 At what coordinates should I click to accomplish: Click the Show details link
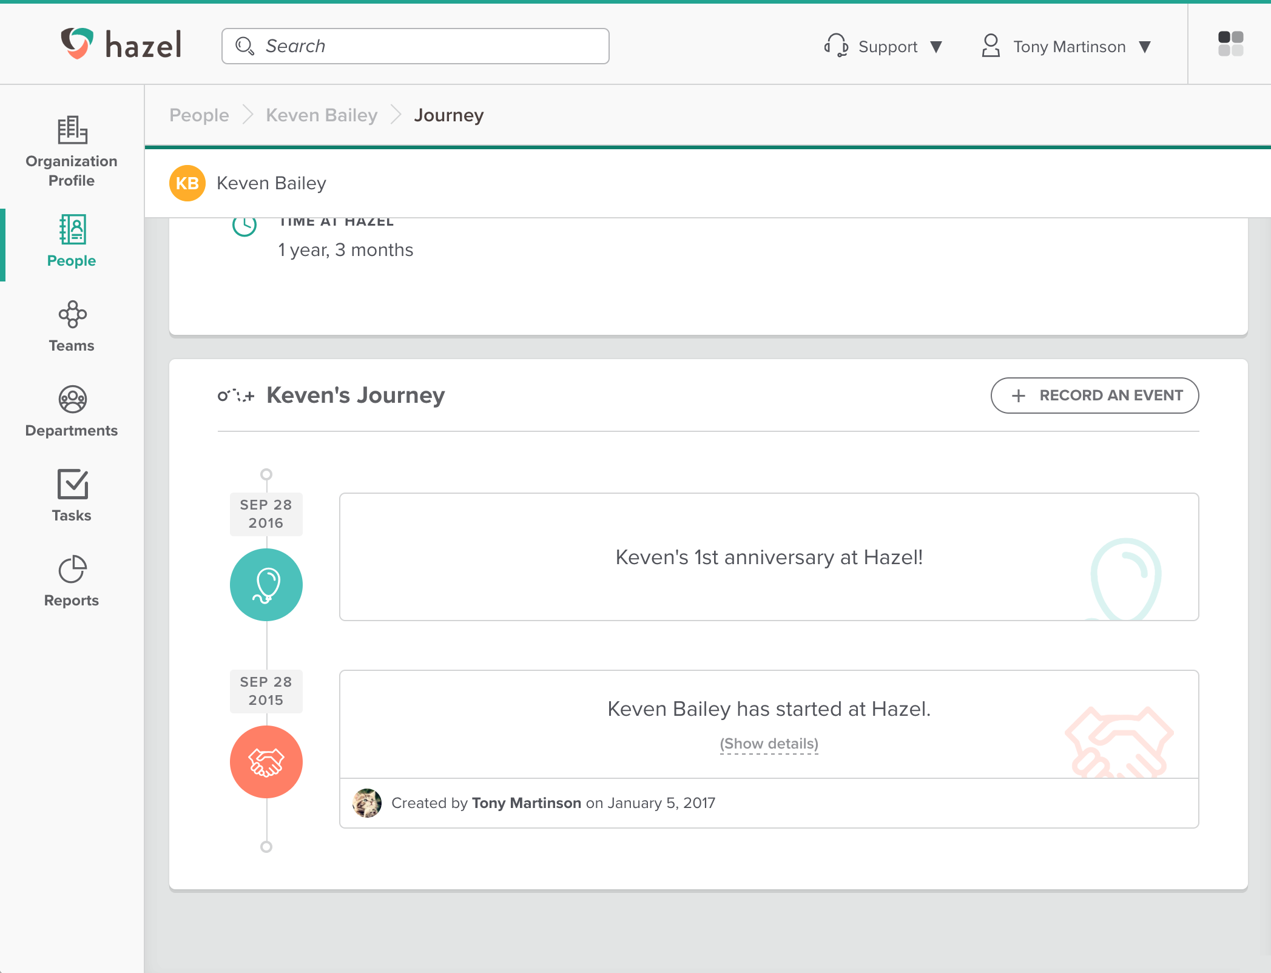pyautogui.click(x=769, y=744)
